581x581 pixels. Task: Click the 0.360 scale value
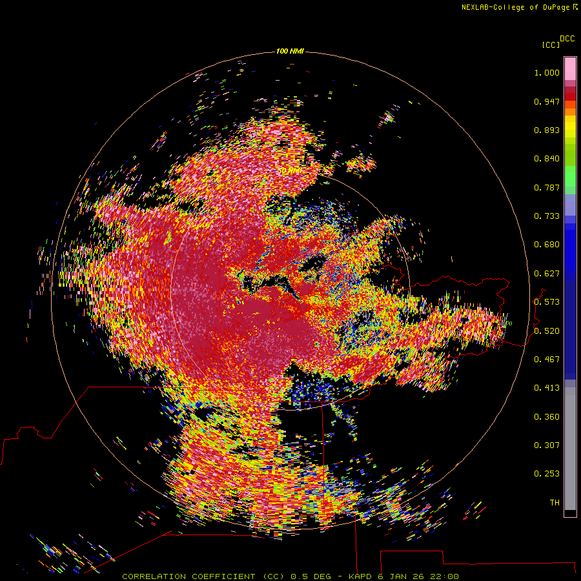tap(547, 417)
